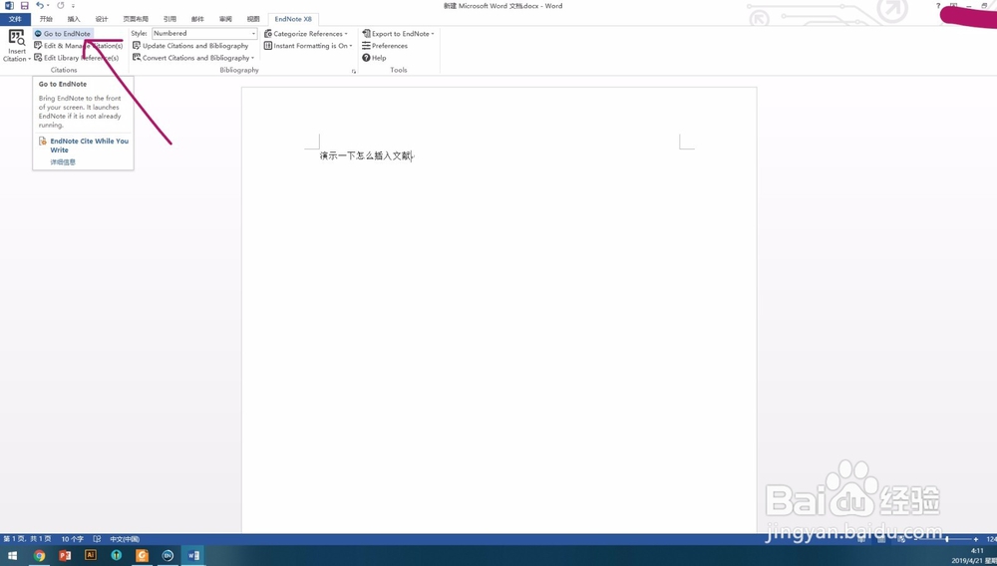Click the zoom in plus button
This screenshot has width=997, height=566.
pyautogui.click(x=976, y=539)
